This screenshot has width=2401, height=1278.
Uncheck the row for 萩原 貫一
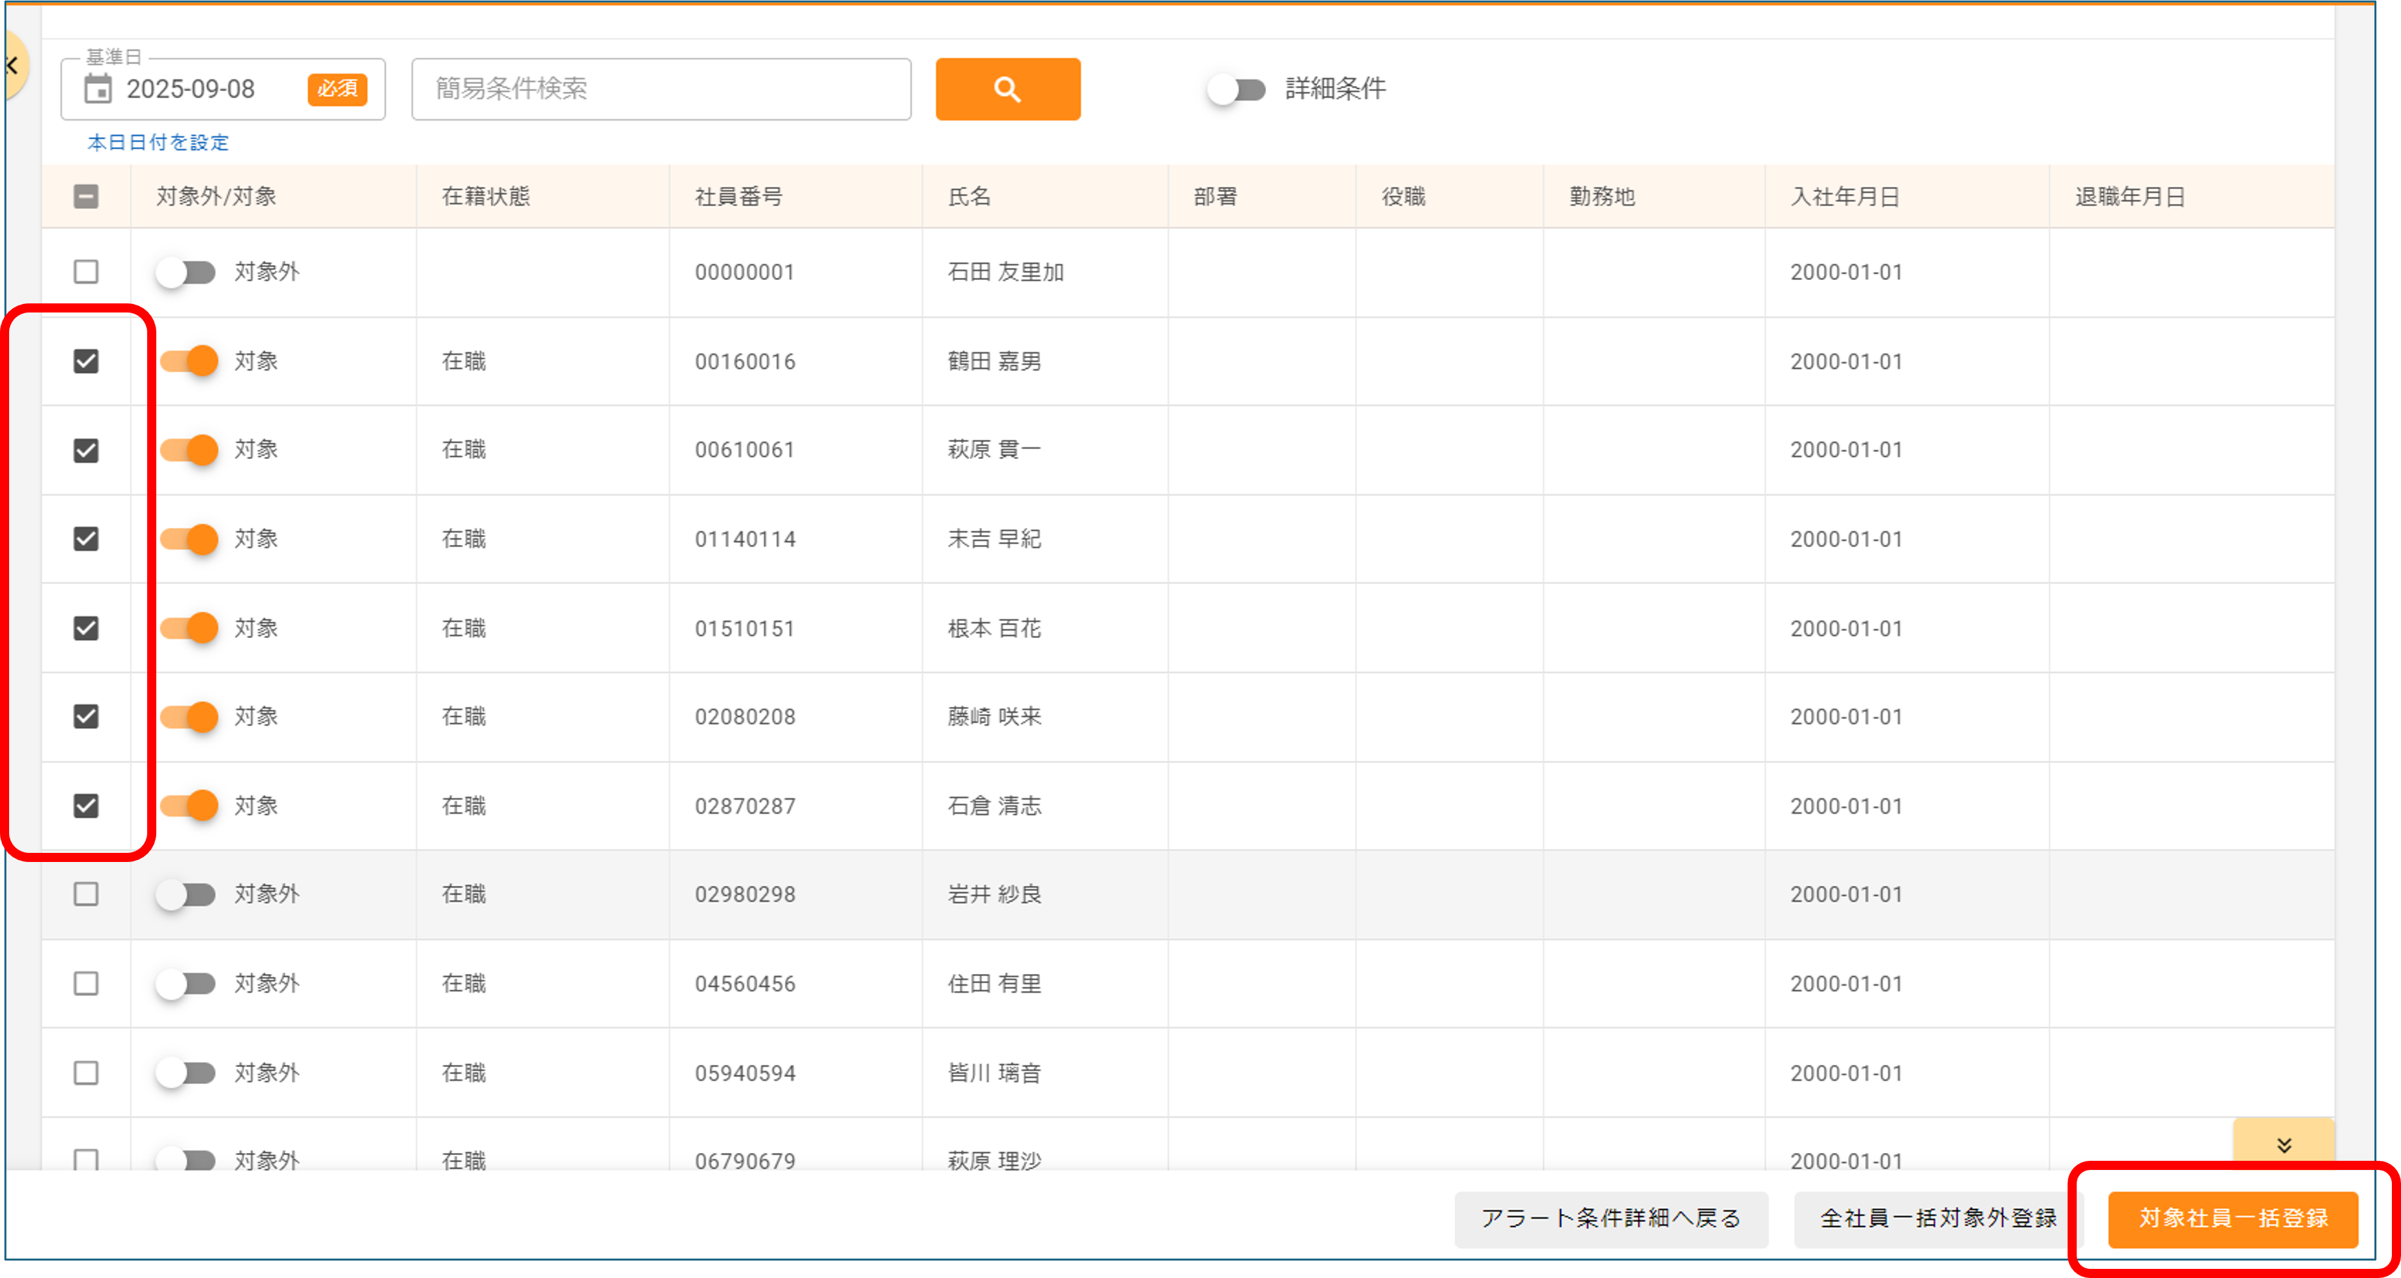click(86, 449)
